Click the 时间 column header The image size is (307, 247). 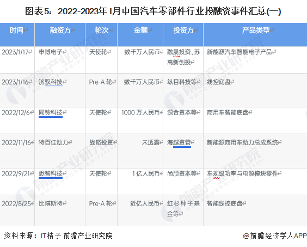coord(17,34)
